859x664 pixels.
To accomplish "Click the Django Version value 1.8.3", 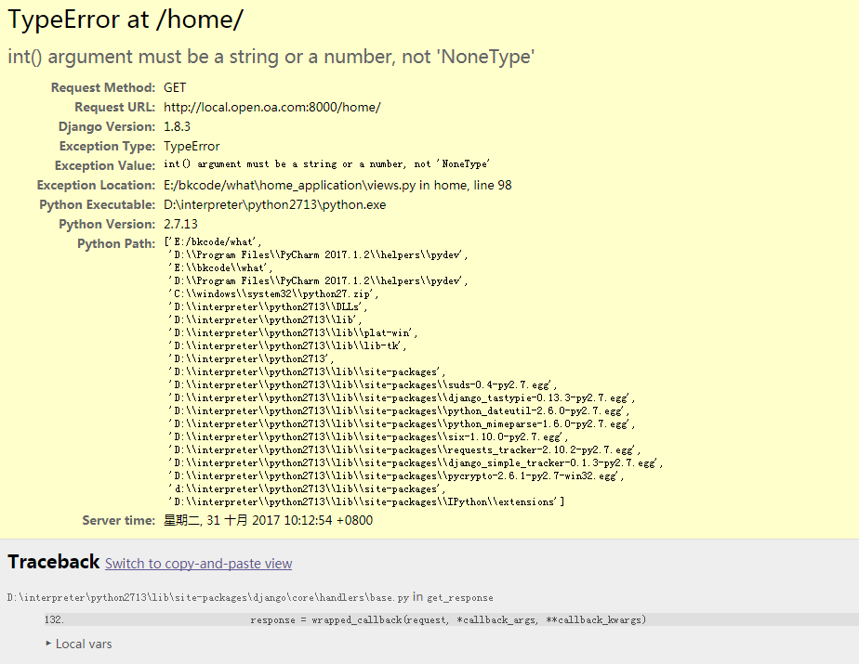I will pyautogui.click(x=177, y=126).
